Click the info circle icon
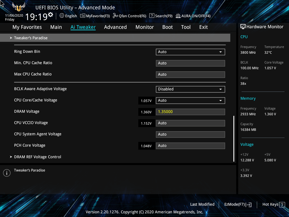This screenshot has width=289, height=217. click(7, 173)
